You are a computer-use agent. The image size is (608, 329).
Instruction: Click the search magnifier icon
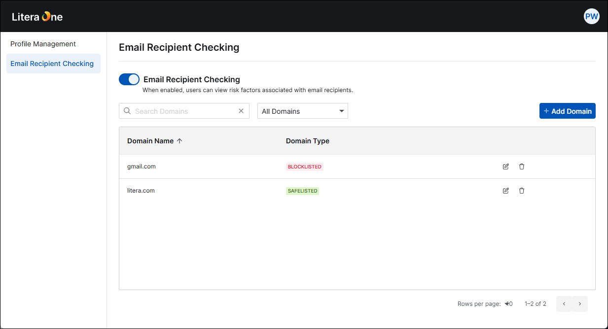[127, 111]
